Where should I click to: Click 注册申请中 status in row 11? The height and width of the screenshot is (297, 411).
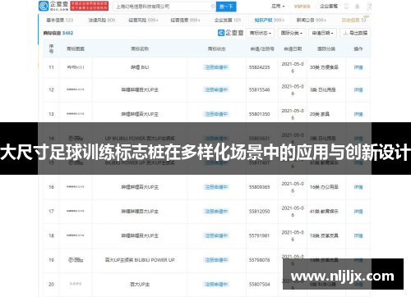click(216, 67)
